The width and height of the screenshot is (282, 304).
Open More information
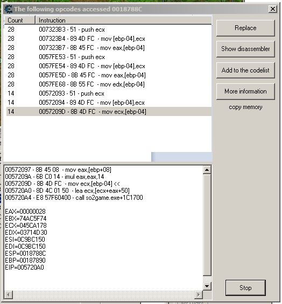click(x=245, y=91)
